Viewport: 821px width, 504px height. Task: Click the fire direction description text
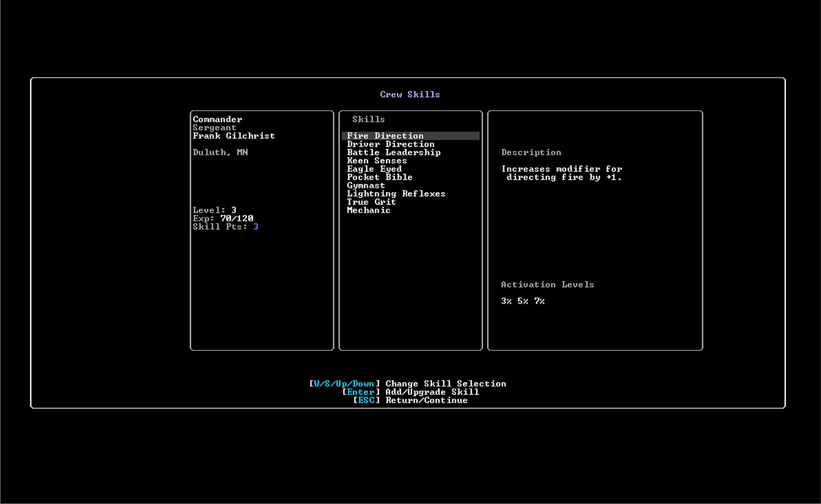(562, 173)
